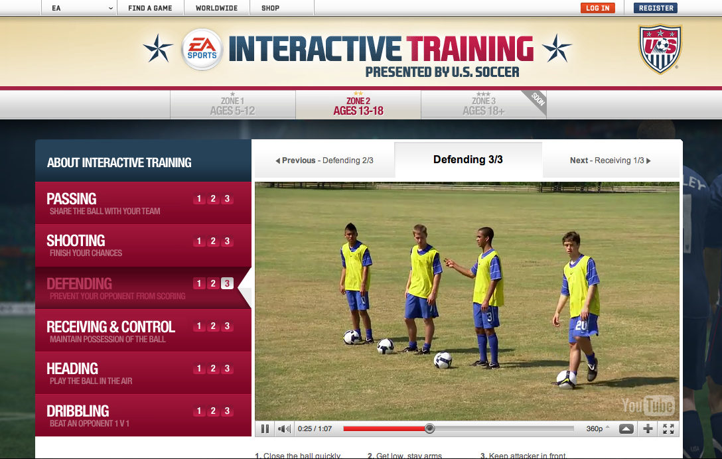Click the Defending 3/3 tab
Image resolution: width=722 pixels, height=459 pixels.
point(468,159)
